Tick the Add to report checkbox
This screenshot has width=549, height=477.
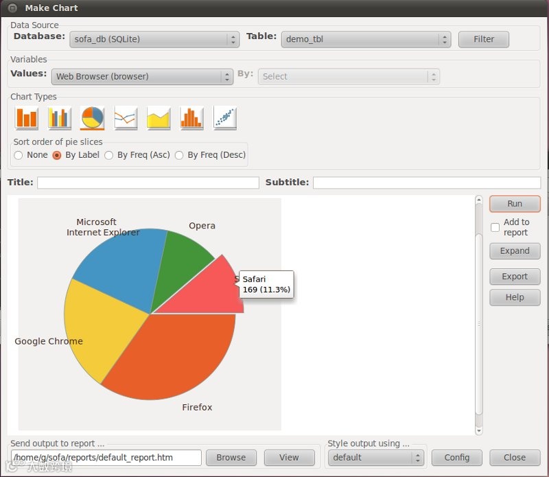point(495,227)
